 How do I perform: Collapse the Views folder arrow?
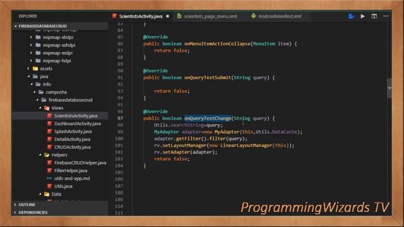(40, 108)
